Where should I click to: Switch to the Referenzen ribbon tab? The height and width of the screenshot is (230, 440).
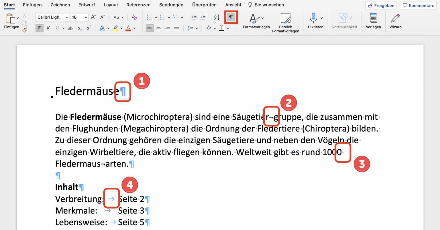pyautogui.click(x=138, y=5)
